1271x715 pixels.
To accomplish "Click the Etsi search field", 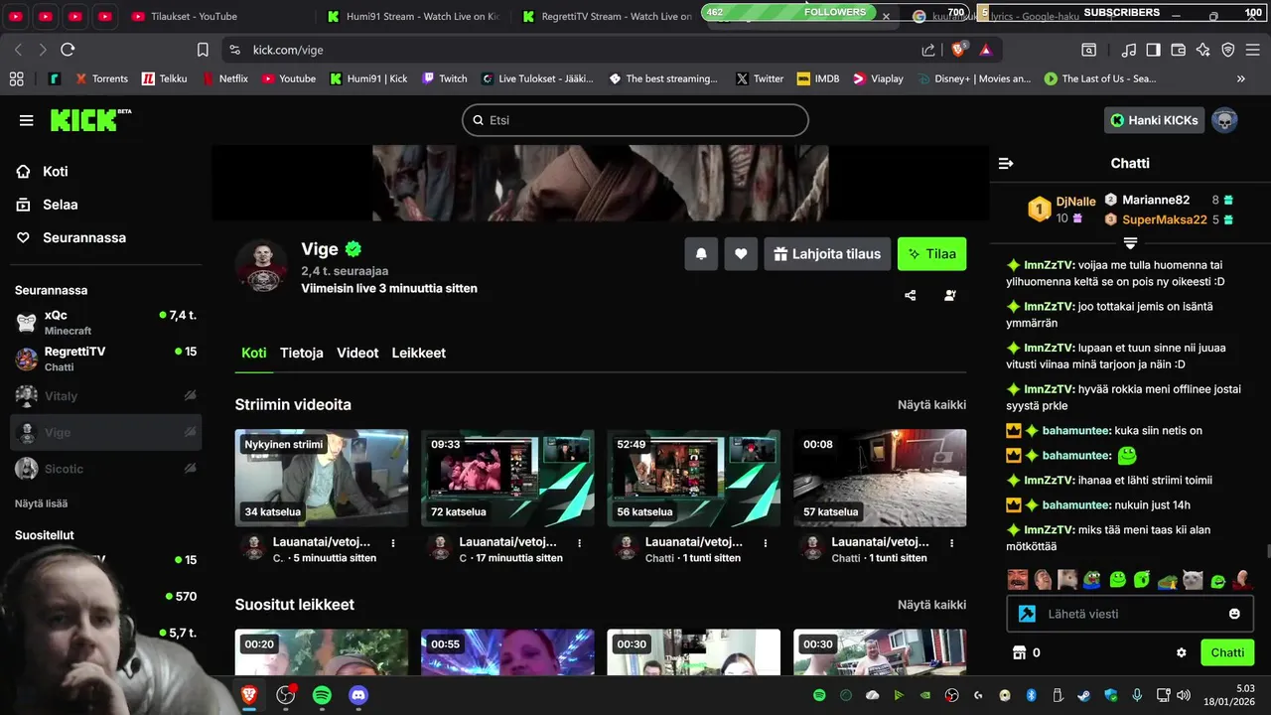I will pyautogui.click(x=635, y=120).
